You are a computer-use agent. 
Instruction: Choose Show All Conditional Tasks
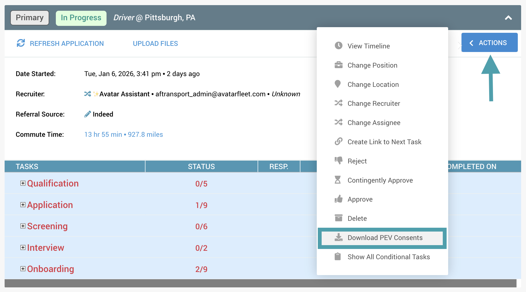click(388, 257)
